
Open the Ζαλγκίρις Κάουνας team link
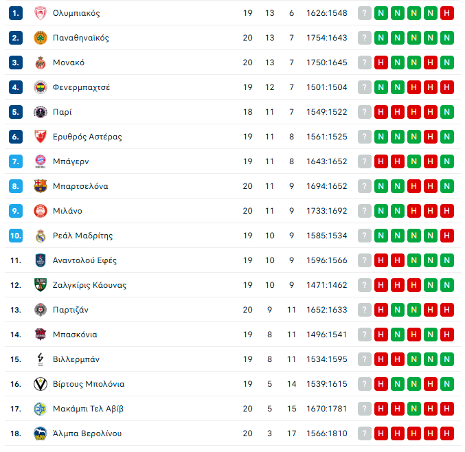coord(89,285)
